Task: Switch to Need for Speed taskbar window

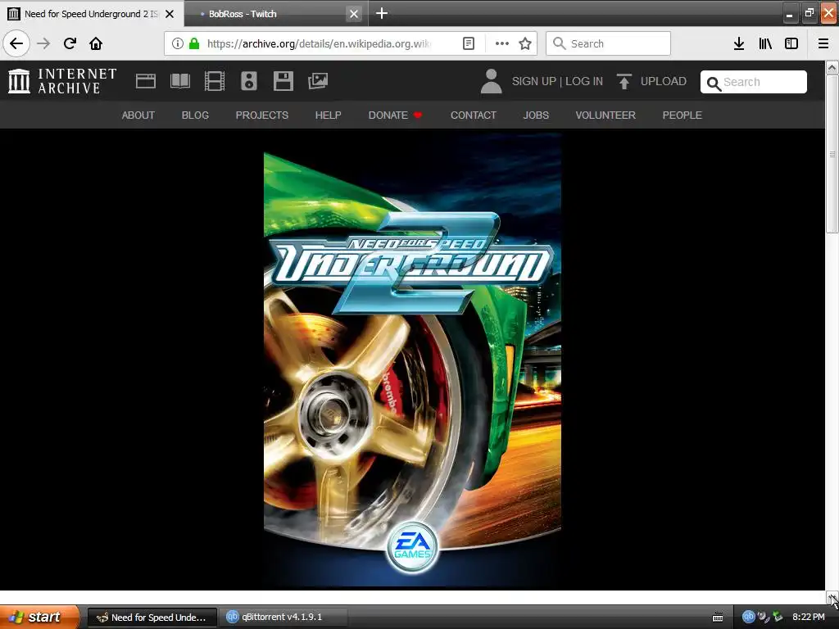Action: pyautogui.click(x=152, y=618)
